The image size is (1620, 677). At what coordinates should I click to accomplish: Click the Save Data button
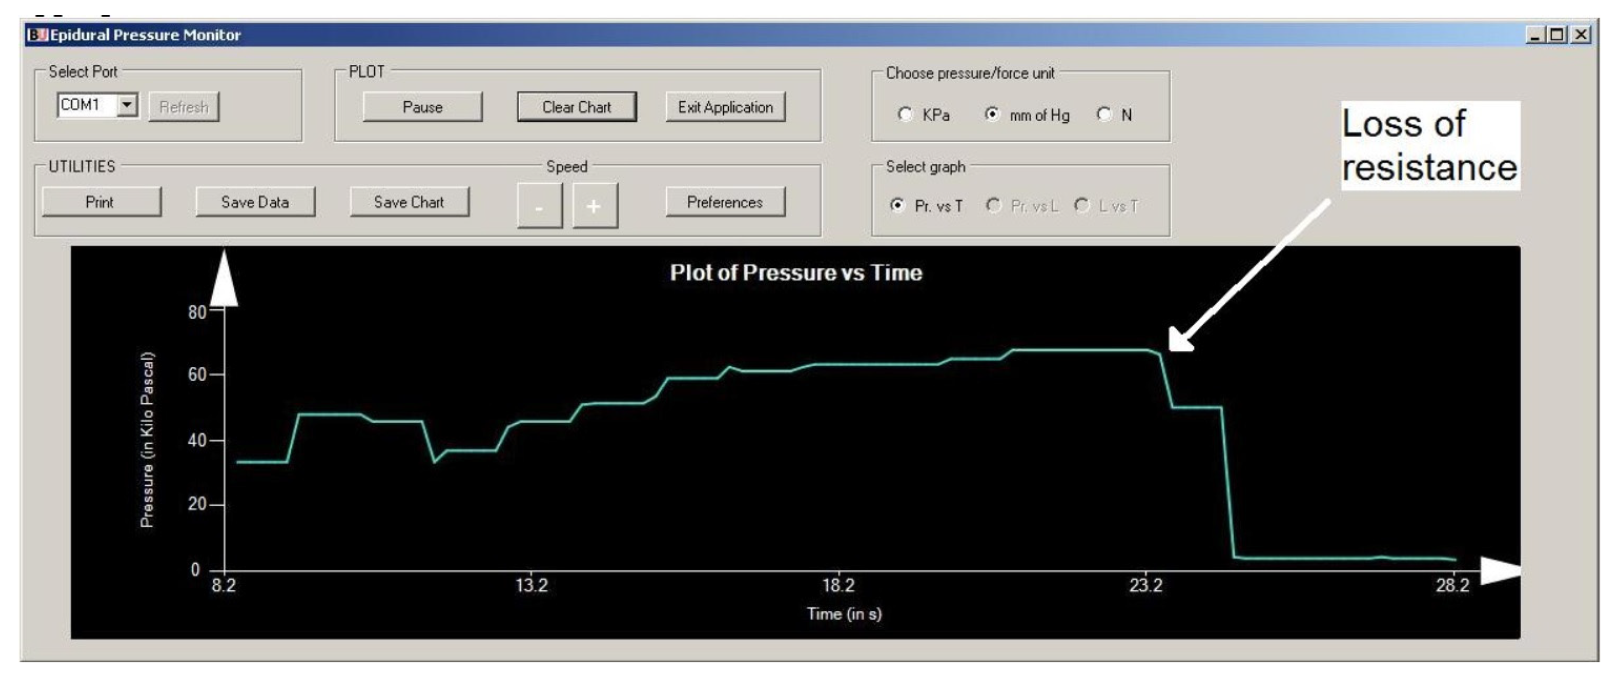255,202
